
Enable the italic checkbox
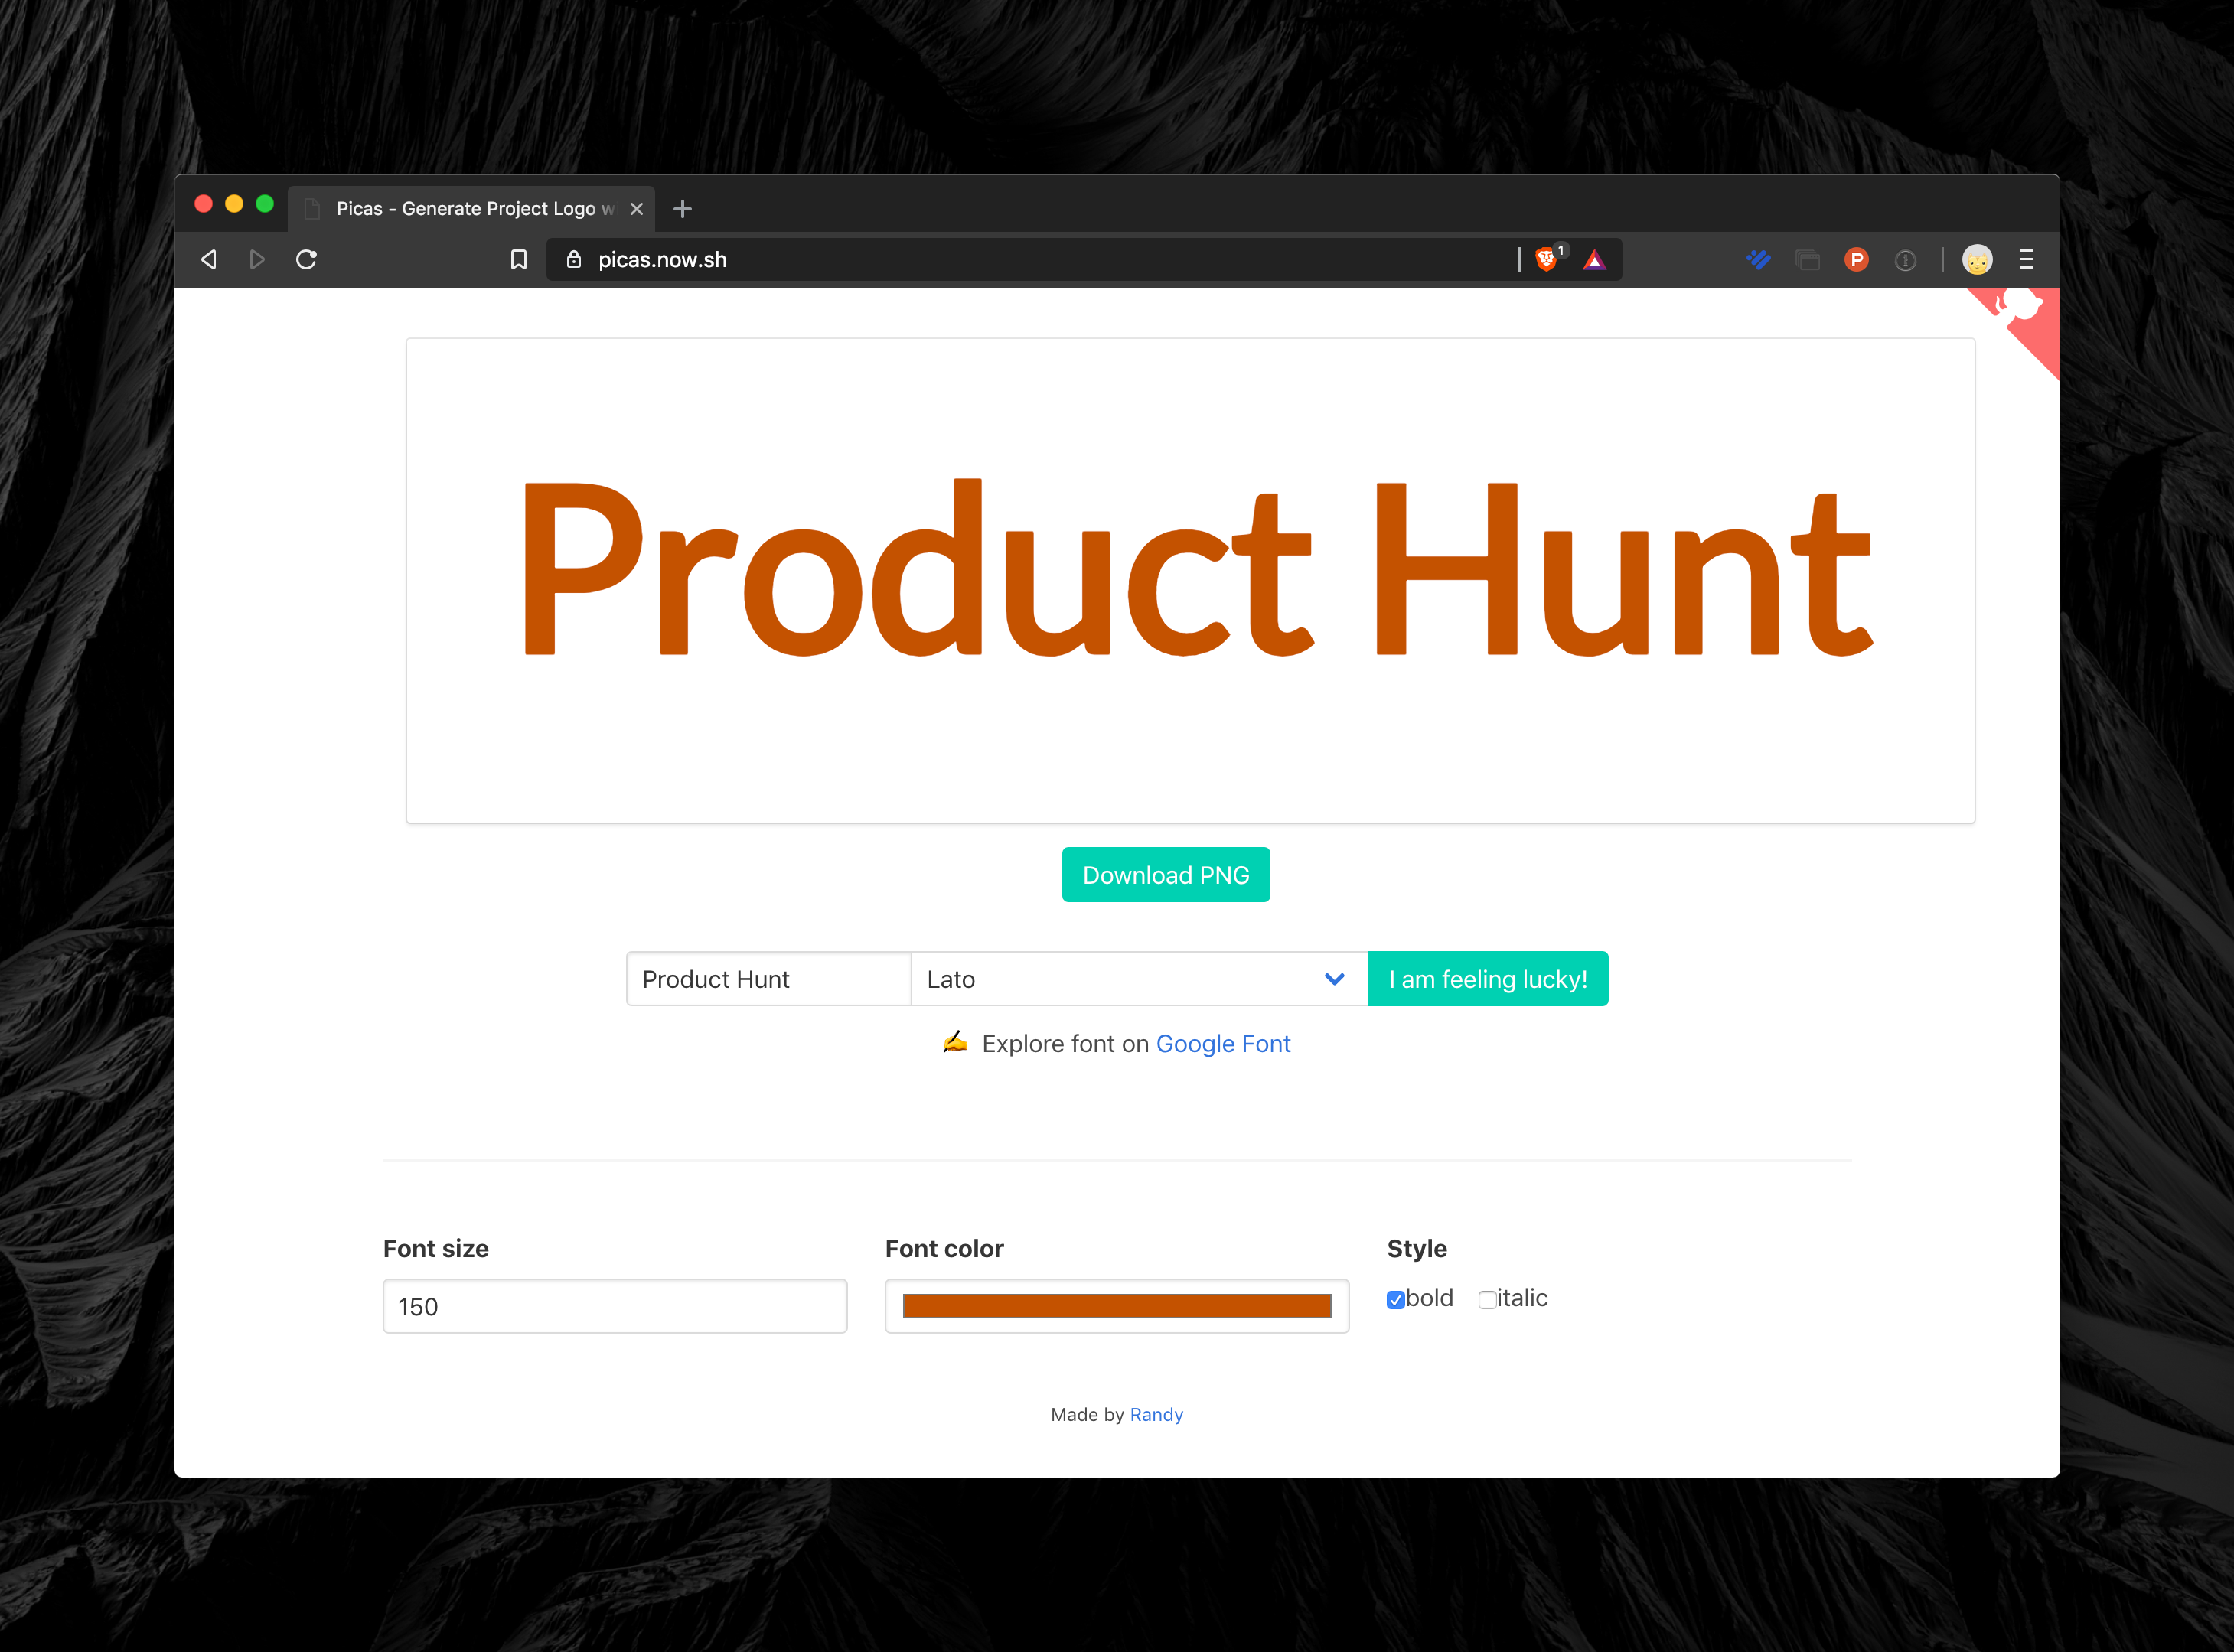click(1488, 1300)
